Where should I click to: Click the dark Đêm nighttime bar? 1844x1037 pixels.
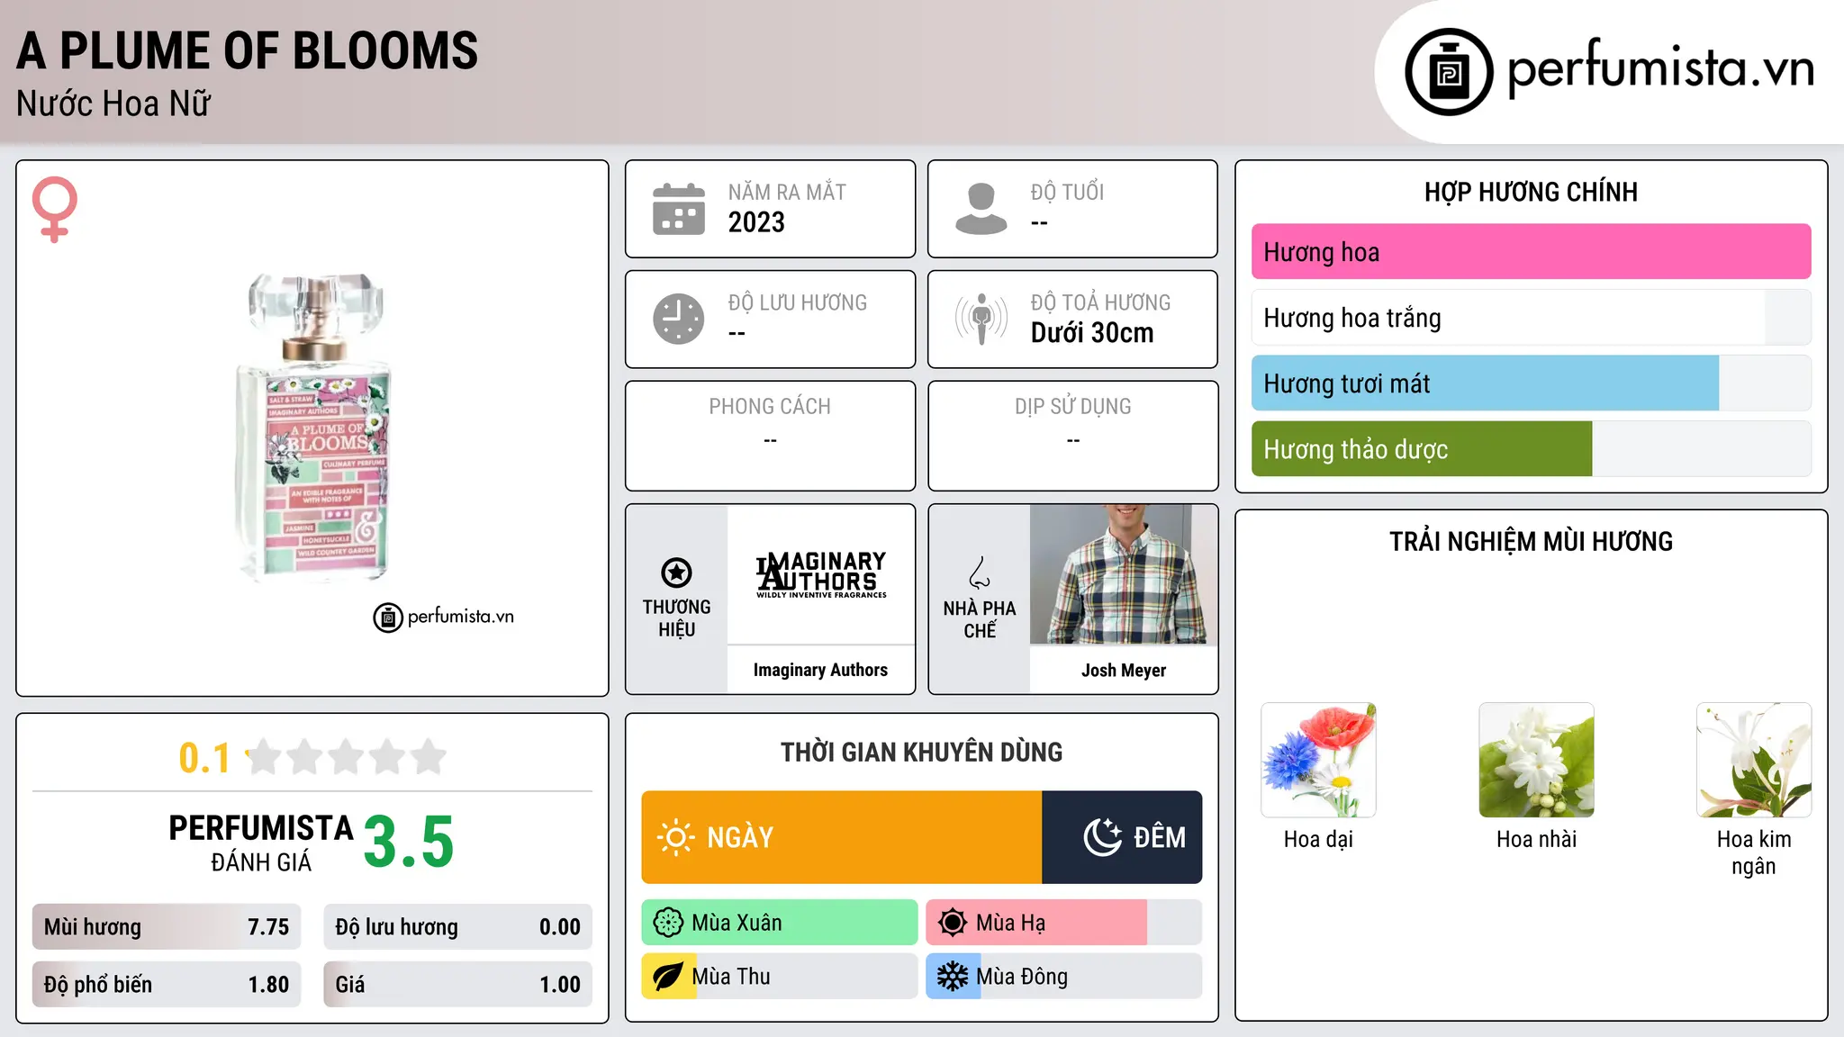[x=1122, y=837]
